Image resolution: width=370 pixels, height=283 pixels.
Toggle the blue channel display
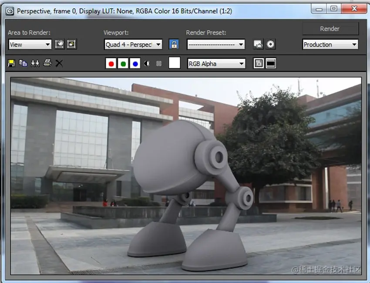tap(135, 64)
